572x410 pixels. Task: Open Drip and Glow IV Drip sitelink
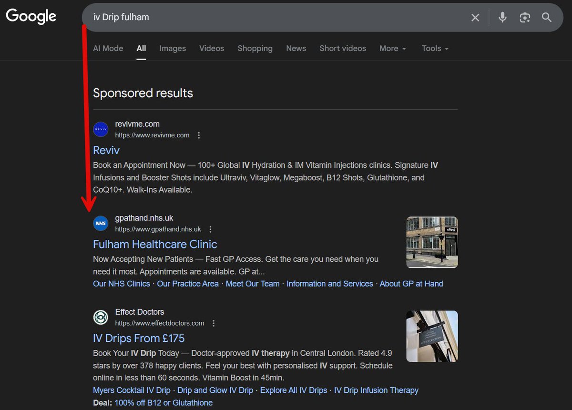[215, 390]
